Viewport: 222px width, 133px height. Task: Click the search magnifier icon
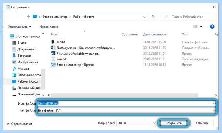[166, 17]
